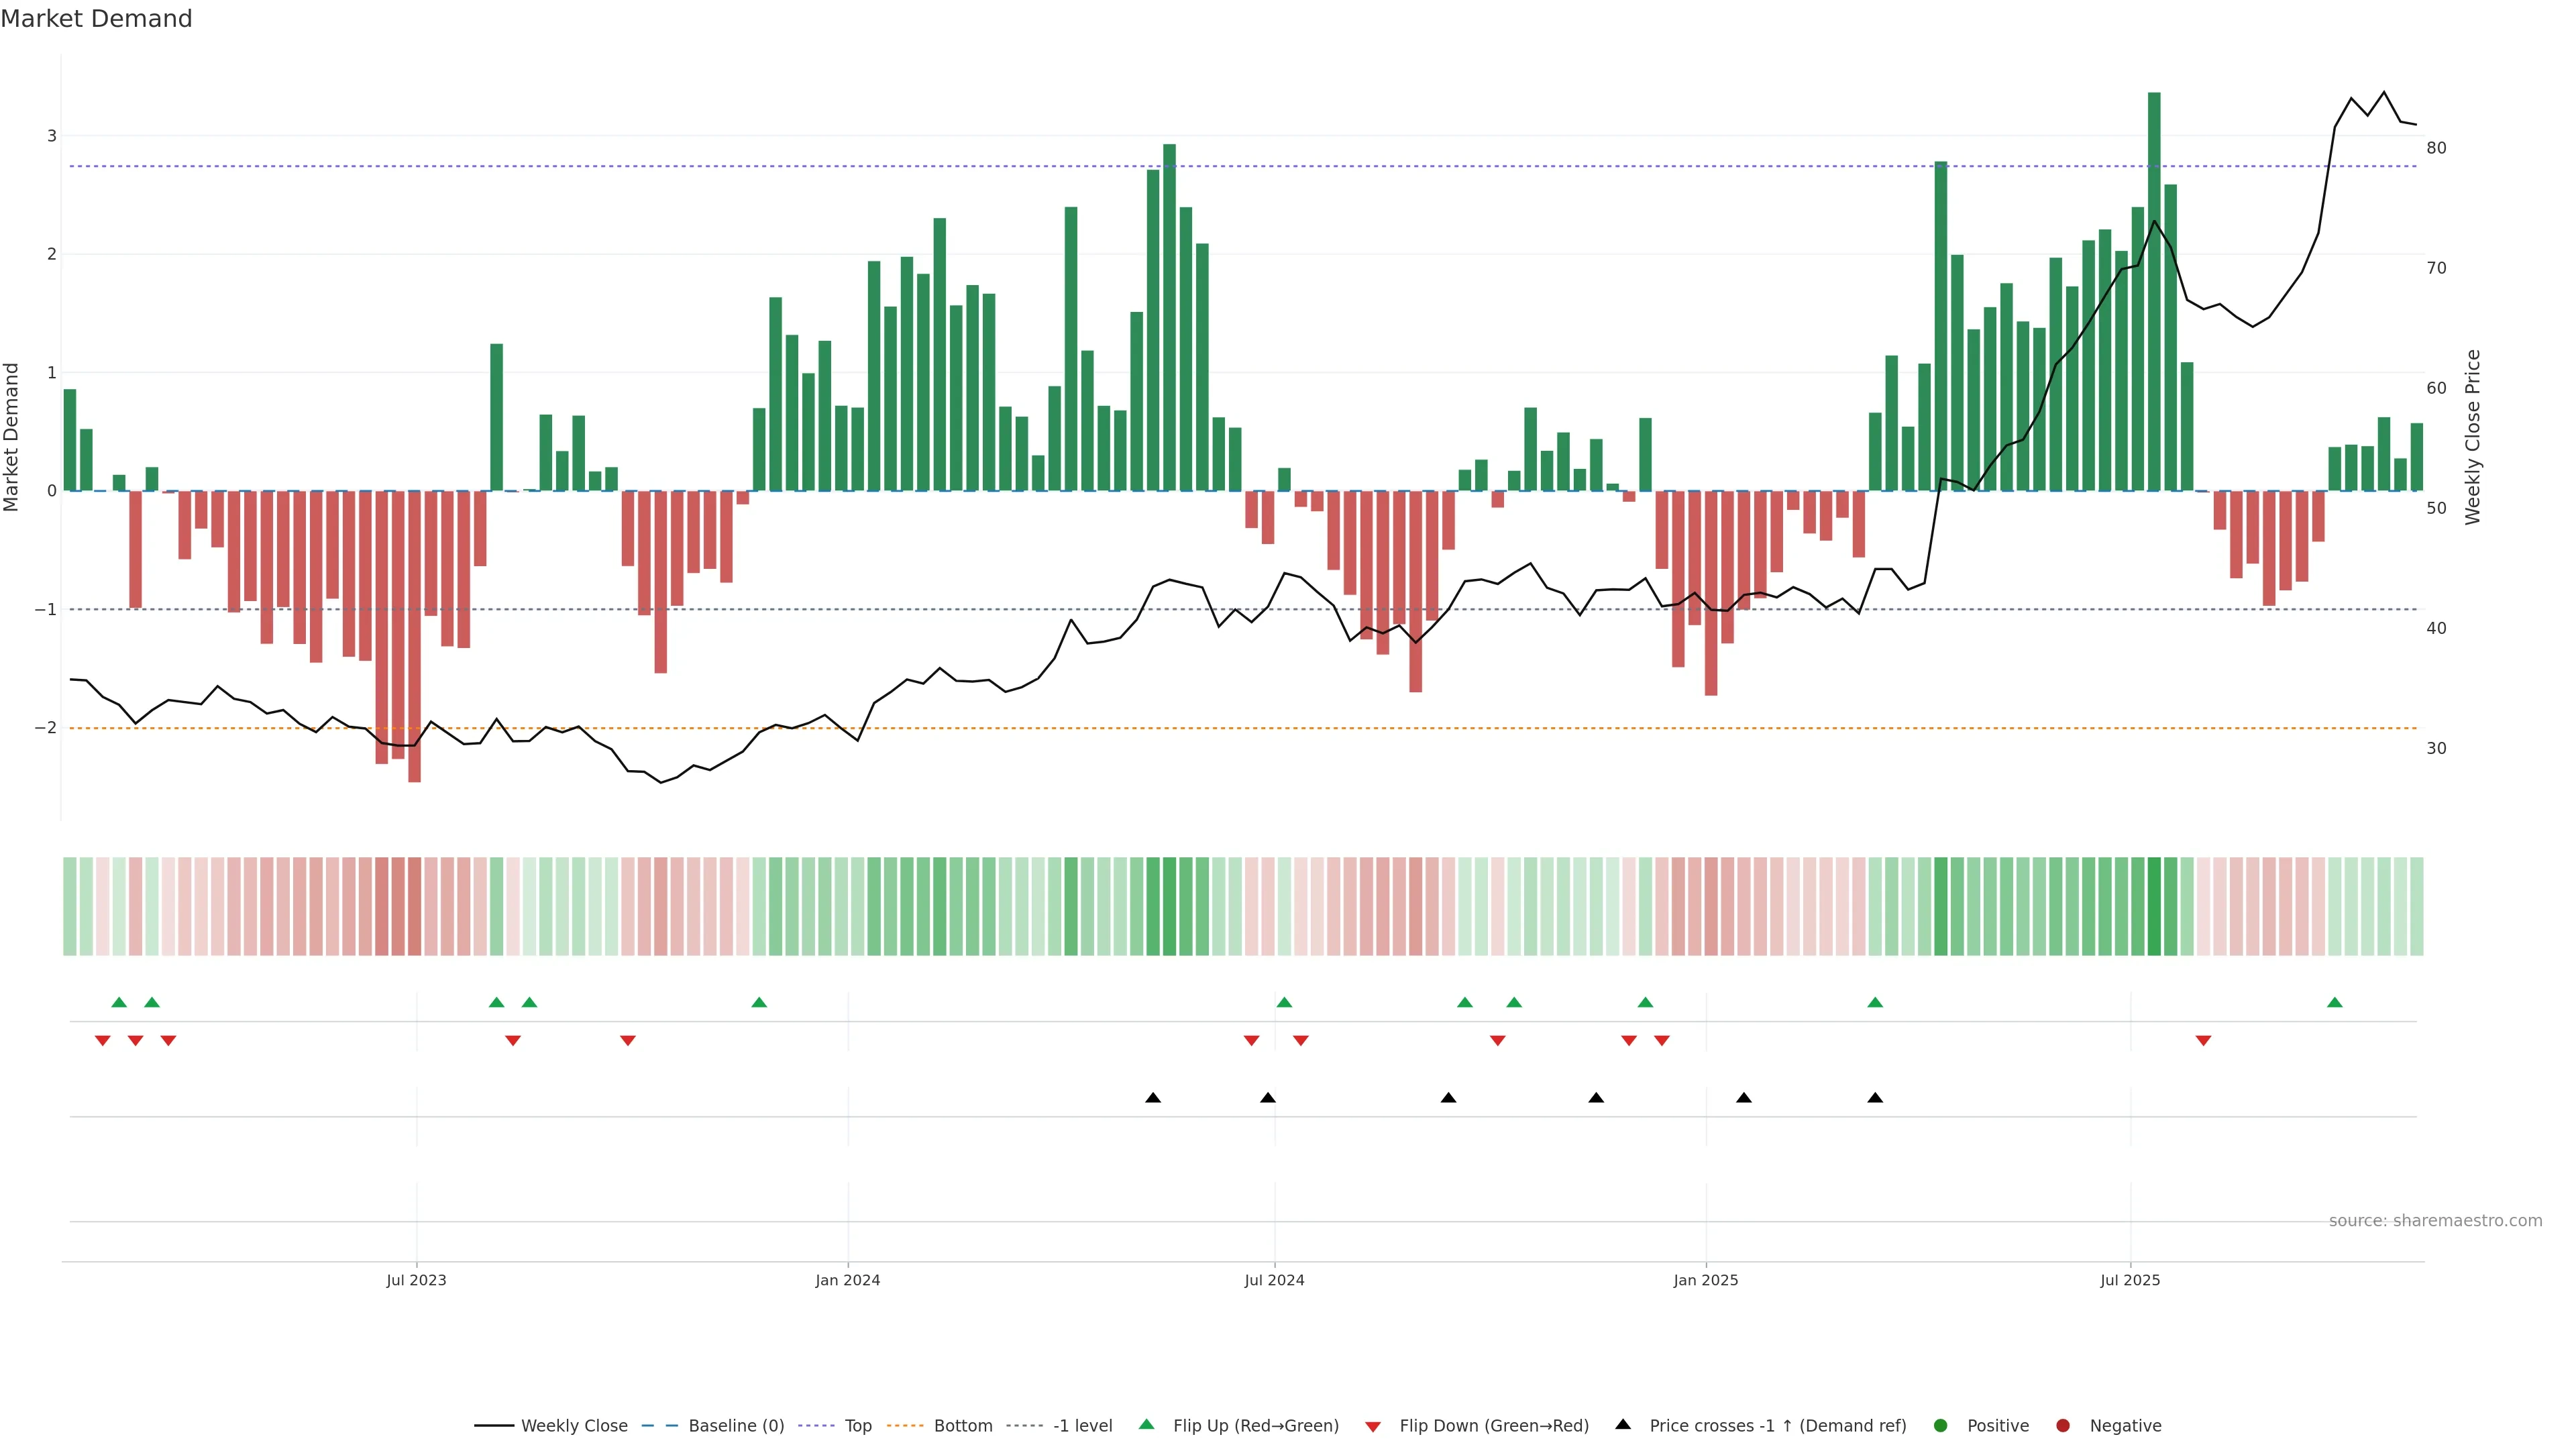Click the darkest green heatmap strip cell
Image resolution: width=2576 pixels, height=1449 pixels.
click(2154, 906)
